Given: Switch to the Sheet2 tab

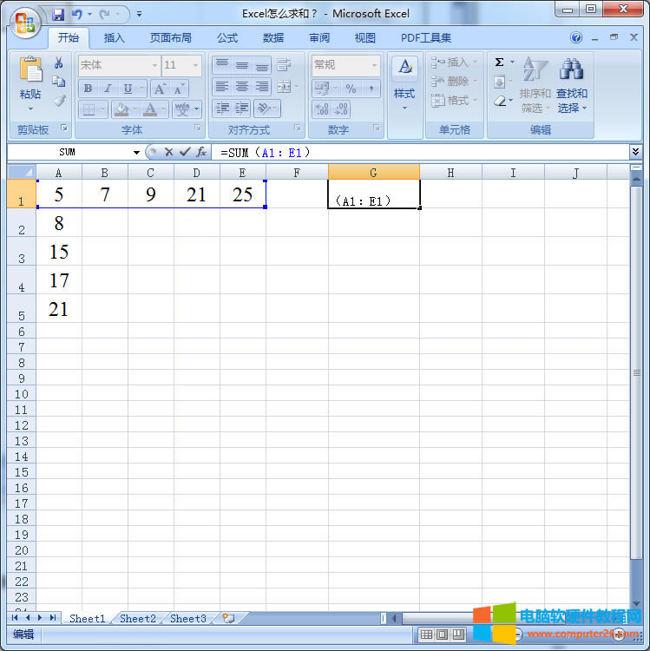Looking at the screenshot, I should pos(138,619).
